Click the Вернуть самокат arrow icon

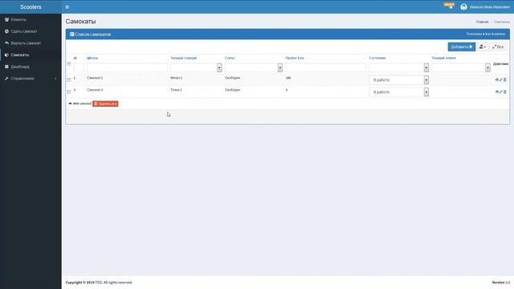[x=6, y=43]
